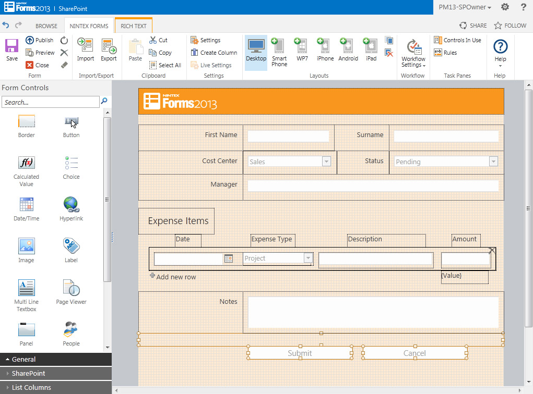Switch to the RICH TEXT tab
The image size is (533, 394).
tap(134, 26)
